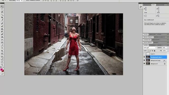Click the Opacity 50% field
The image size is (169, 95).
164,47
